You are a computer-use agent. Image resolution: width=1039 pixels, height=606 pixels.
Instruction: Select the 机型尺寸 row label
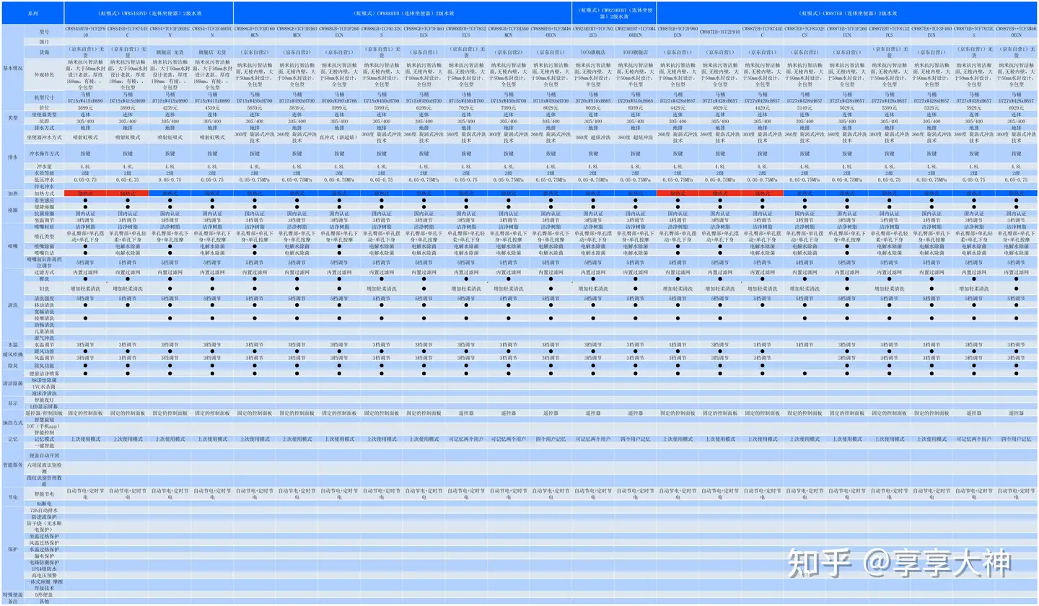[44, 97]
